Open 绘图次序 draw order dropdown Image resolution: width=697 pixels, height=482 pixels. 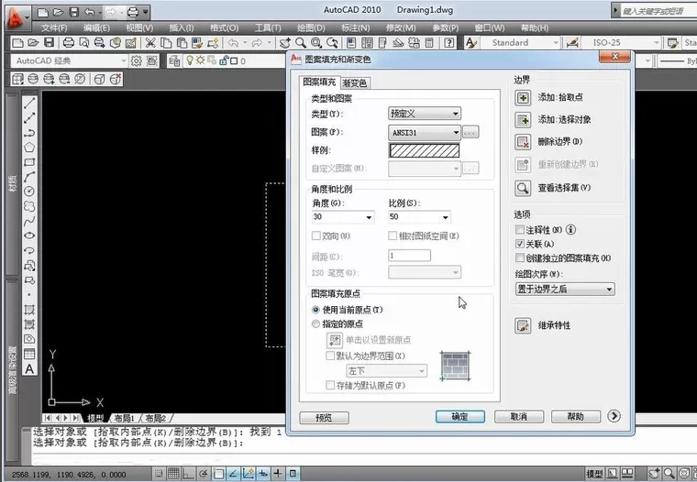[565, 290]
